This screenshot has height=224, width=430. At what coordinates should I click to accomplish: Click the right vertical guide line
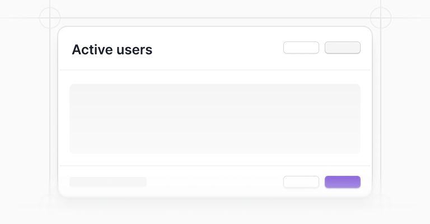(381, 110)
